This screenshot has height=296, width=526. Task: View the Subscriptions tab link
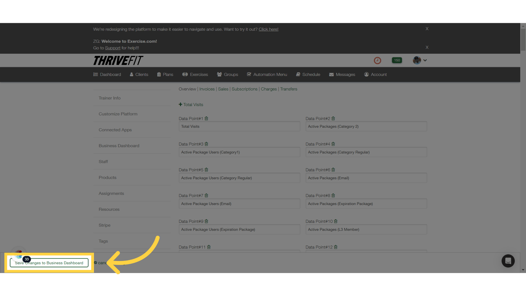click(245, 89)
